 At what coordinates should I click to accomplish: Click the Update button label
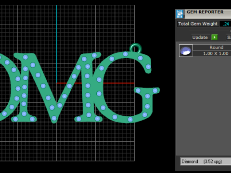(200, 37)
